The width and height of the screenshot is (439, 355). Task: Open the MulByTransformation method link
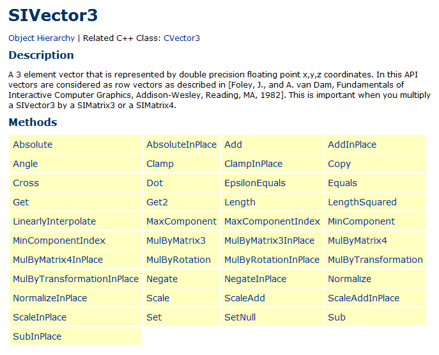click(375, 260)
